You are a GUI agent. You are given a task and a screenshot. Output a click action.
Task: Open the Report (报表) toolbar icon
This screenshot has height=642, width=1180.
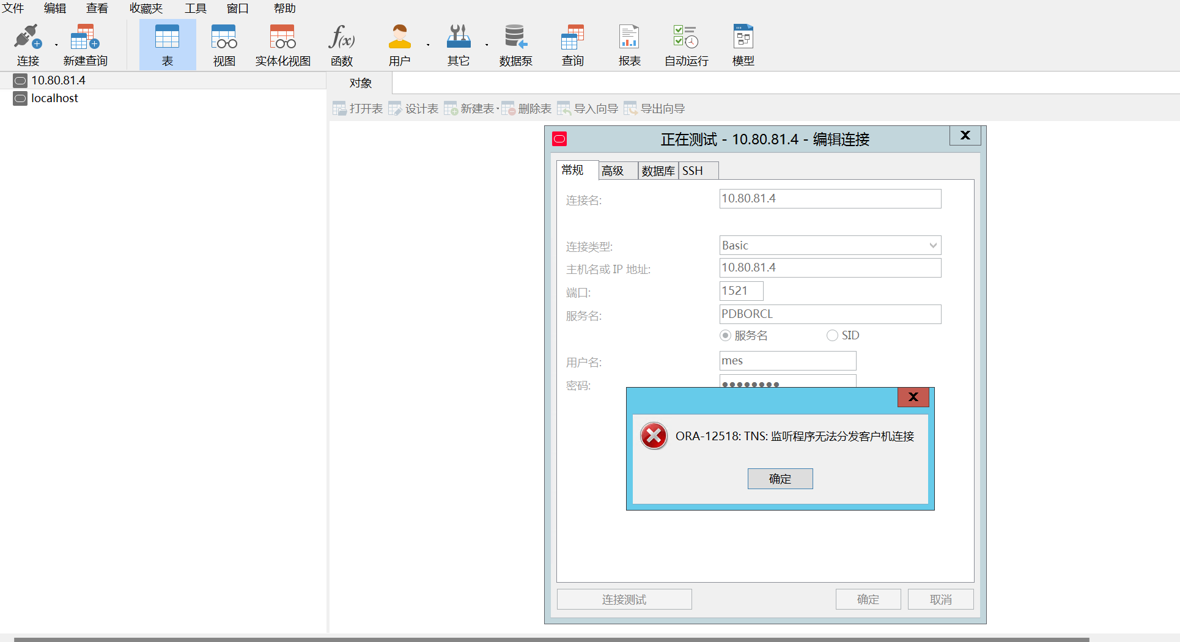(x=629, y=37)
